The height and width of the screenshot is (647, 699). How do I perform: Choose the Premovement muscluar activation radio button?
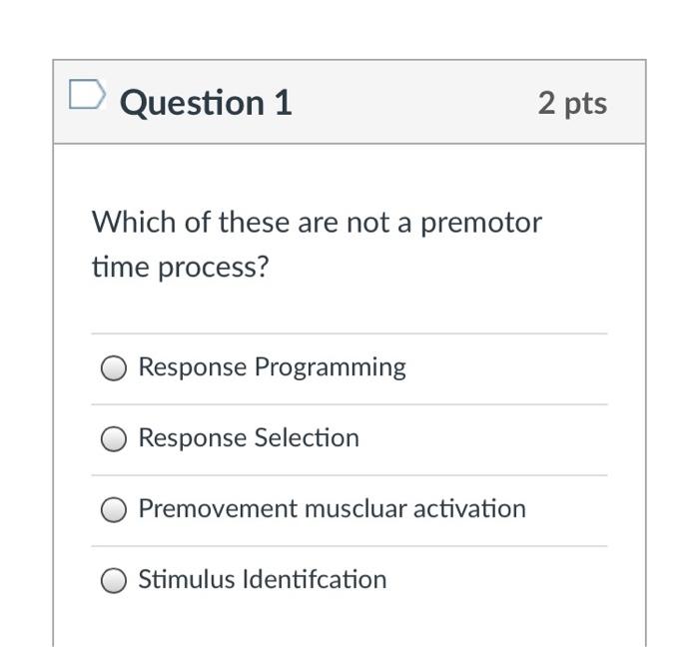[x=114, y=510]
